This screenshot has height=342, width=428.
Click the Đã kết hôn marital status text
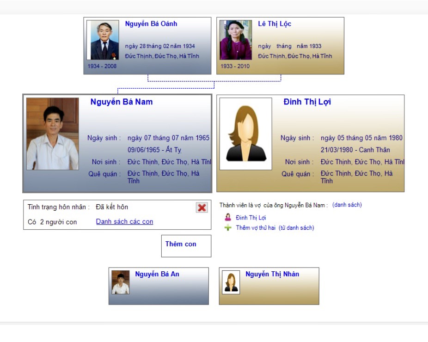pyautogui.click(x=112, y=207)
